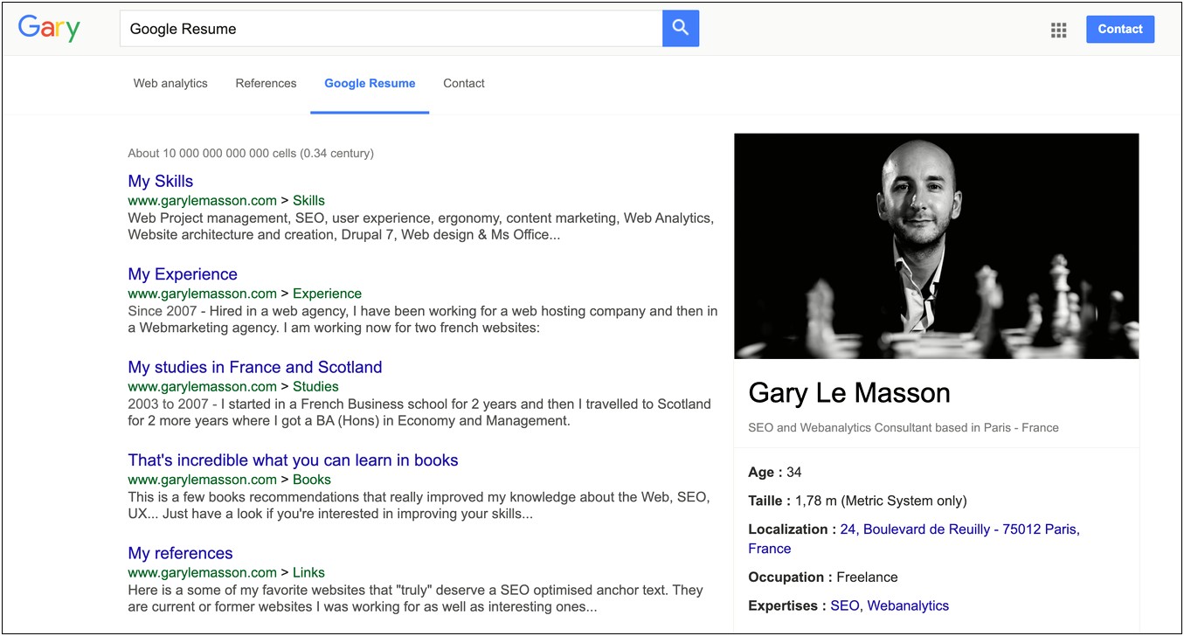1184x636 pixels.
Task: Click the garylemasson.com > Experience URL
Action: 245,294
